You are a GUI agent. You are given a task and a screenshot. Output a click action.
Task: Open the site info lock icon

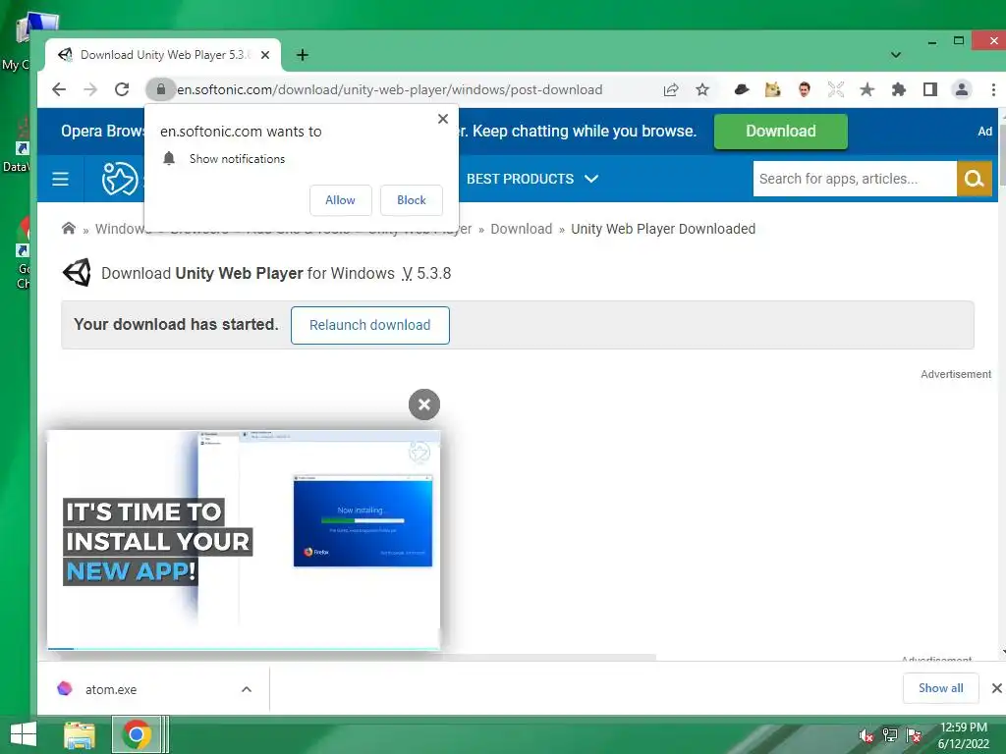click(161, 89)
